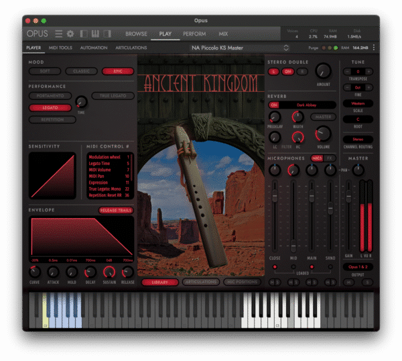Open the Dark Abbey reverb preset menu

[307, 105]
